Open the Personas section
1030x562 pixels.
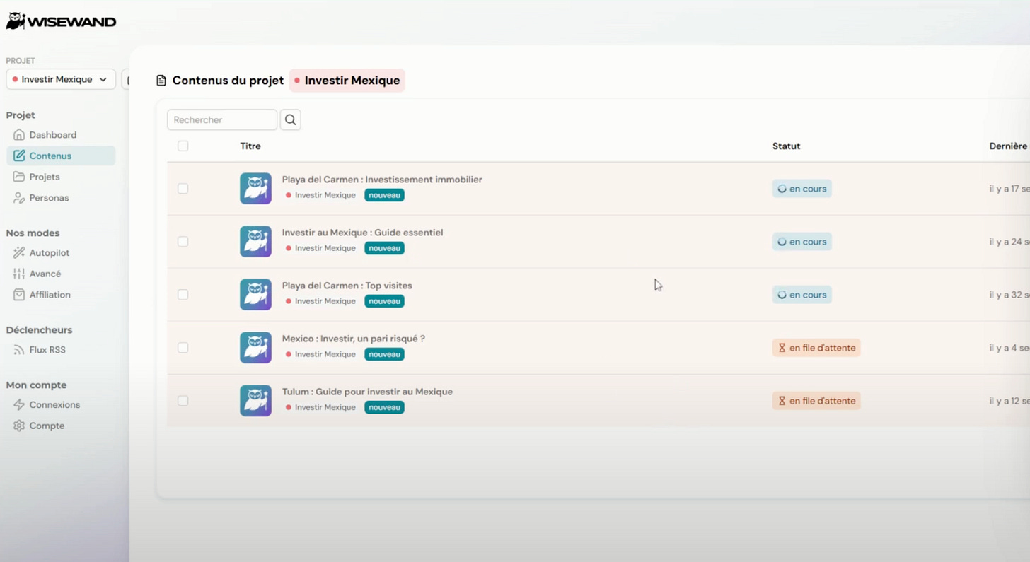(x=49, y=198)
